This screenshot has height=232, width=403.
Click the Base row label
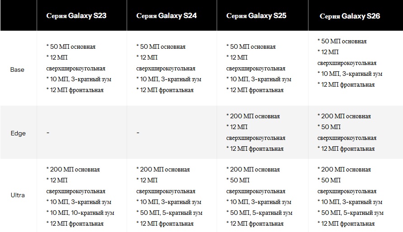[17, 70]
